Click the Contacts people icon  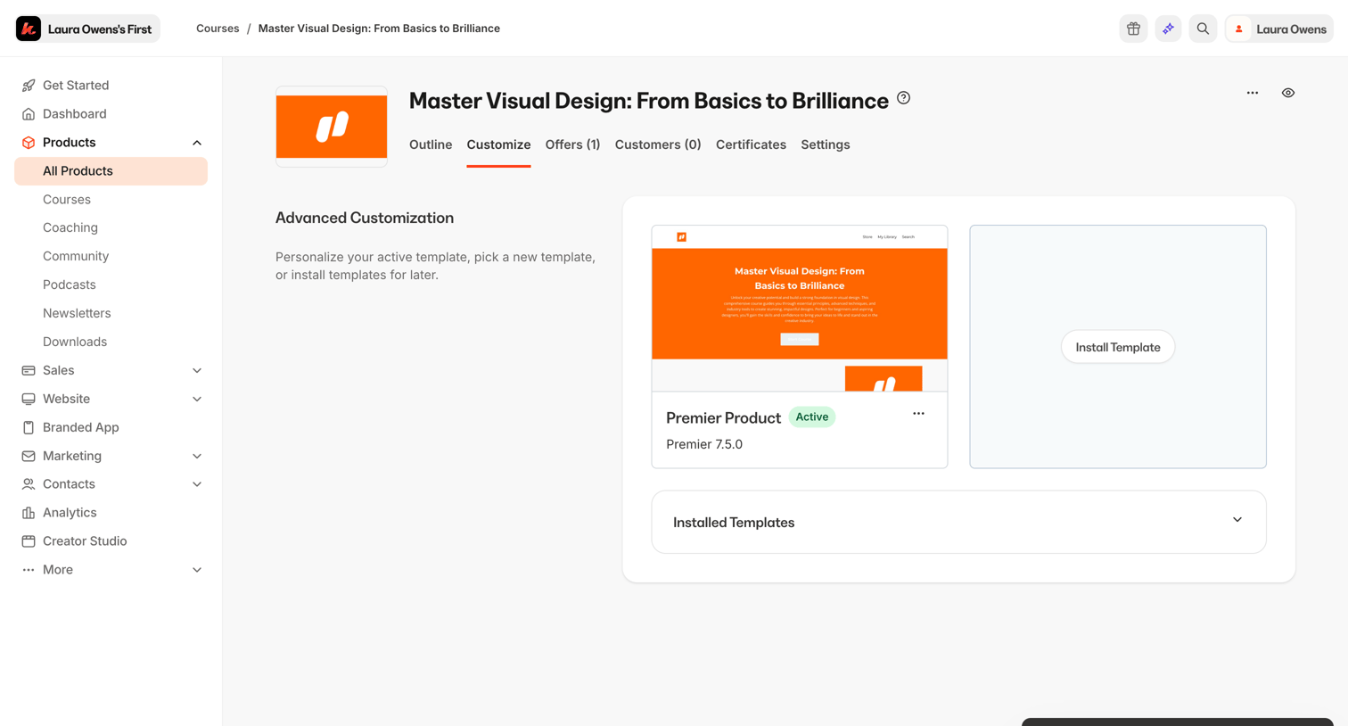(29, 484)
